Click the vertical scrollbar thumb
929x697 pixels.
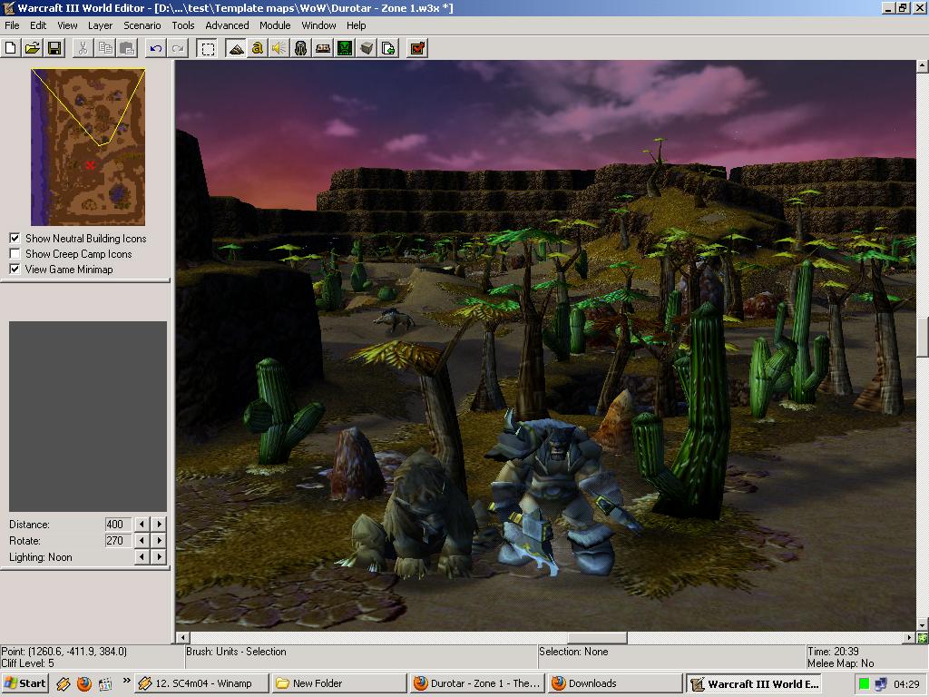[923, 338]
